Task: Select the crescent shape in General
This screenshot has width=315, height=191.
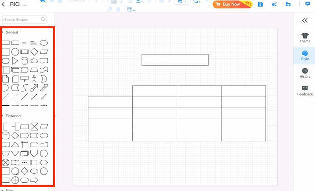Action: (x=44, y=79)
